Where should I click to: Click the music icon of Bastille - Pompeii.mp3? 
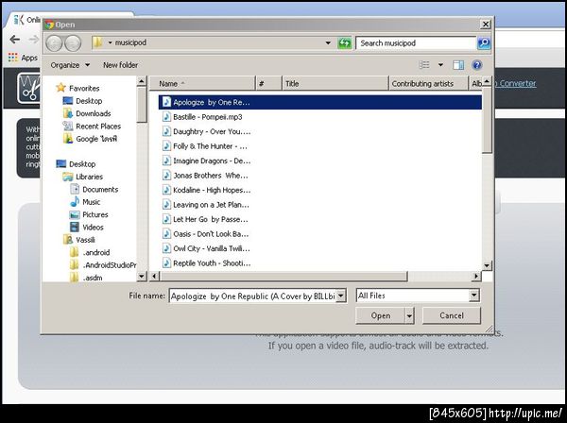(166, 117)
